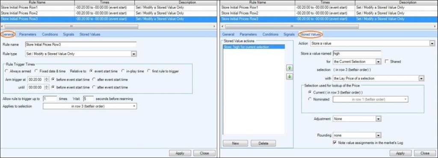Choose first rule to trigger option

click(148, 71)
